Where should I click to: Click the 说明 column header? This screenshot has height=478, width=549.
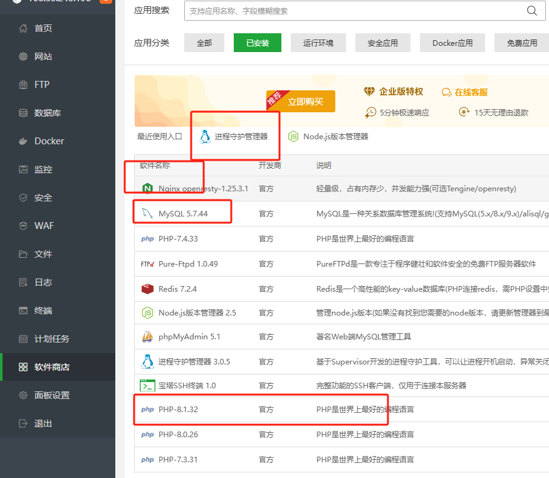coord(323,166)
